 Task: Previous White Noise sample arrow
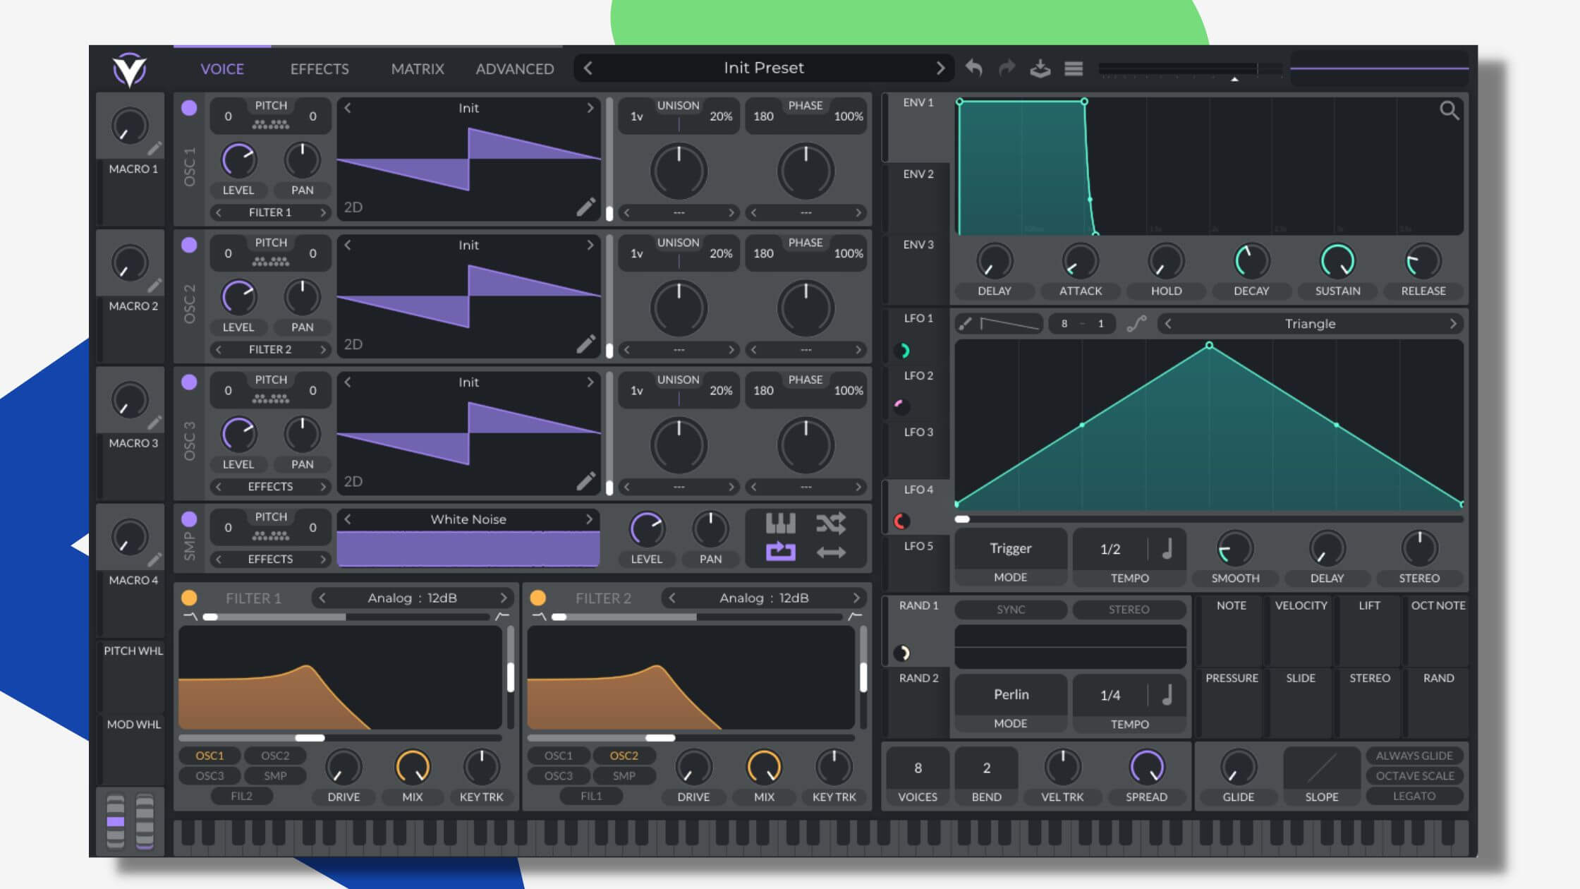(x=347, y=519)
